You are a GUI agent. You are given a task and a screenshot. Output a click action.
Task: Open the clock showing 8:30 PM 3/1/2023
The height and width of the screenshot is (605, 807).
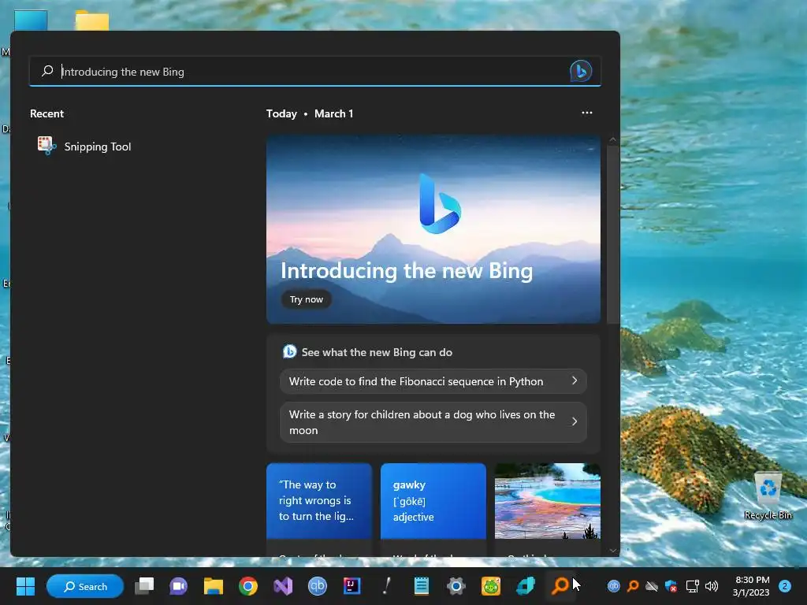point(751,586)
